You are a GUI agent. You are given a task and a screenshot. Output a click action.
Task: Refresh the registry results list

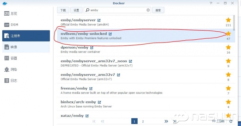point(231,121)
